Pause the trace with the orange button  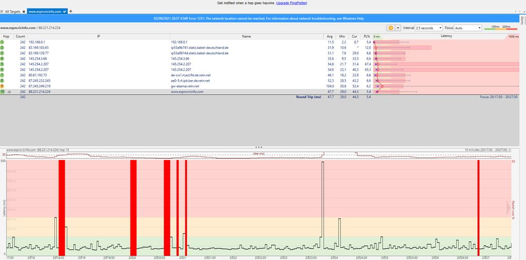(391, 28)
